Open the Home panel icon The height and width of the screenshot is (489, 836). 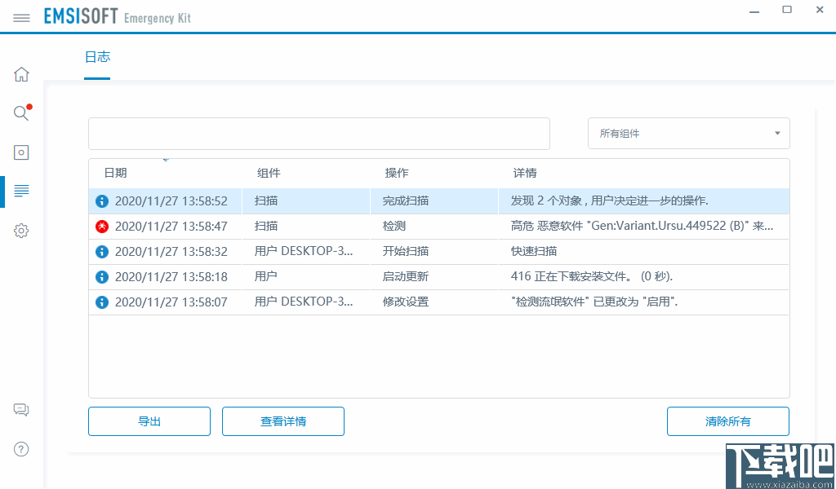21,74
